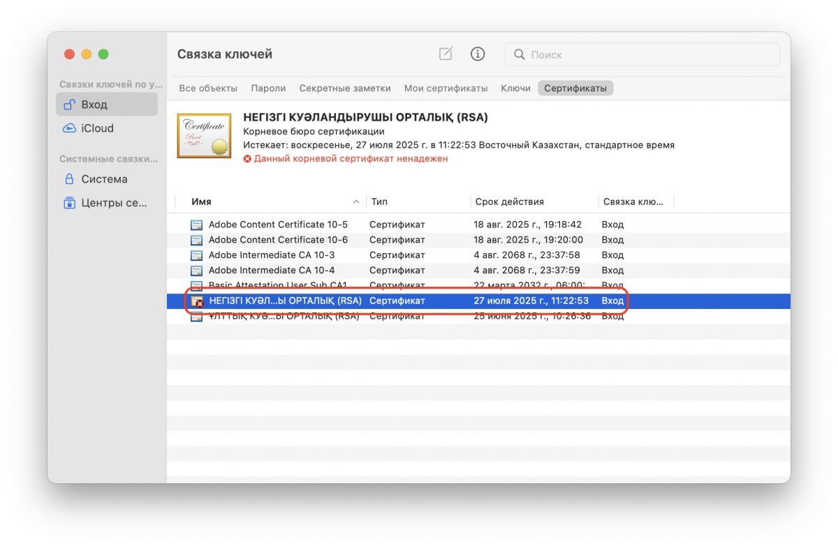
Task: Select the Adobe Intermediate CA 10-3 row
Action: (478, 255)
